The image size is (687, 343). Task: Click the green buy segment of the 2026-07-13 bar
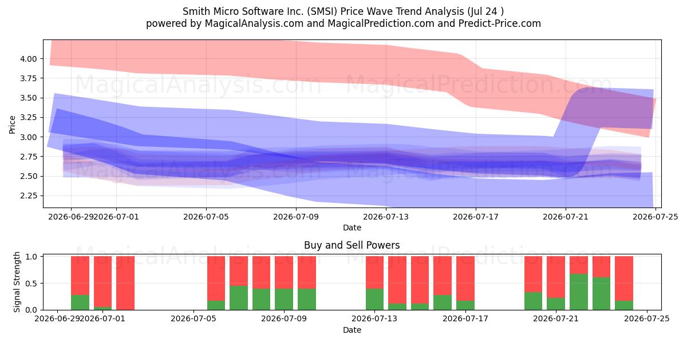tap(374, 299)
